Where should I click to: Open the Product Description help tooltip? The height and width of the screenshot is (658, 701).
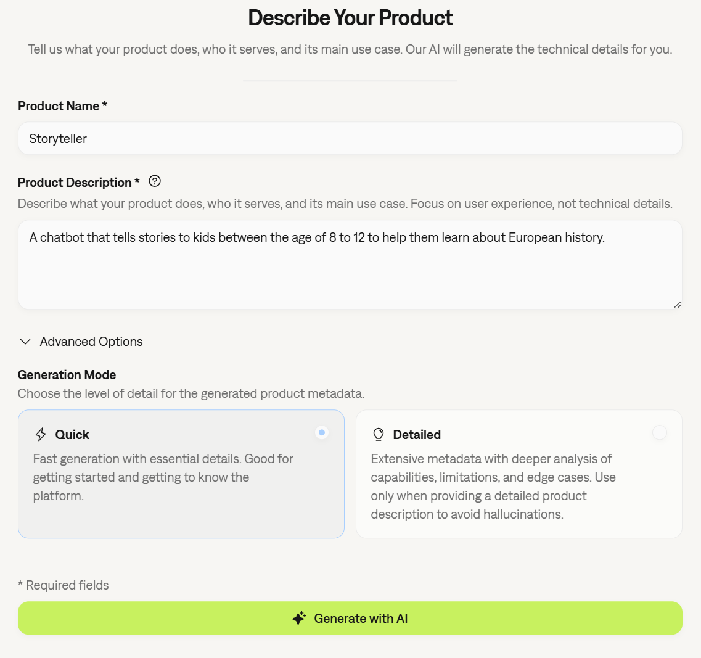[x=154, y=181]
